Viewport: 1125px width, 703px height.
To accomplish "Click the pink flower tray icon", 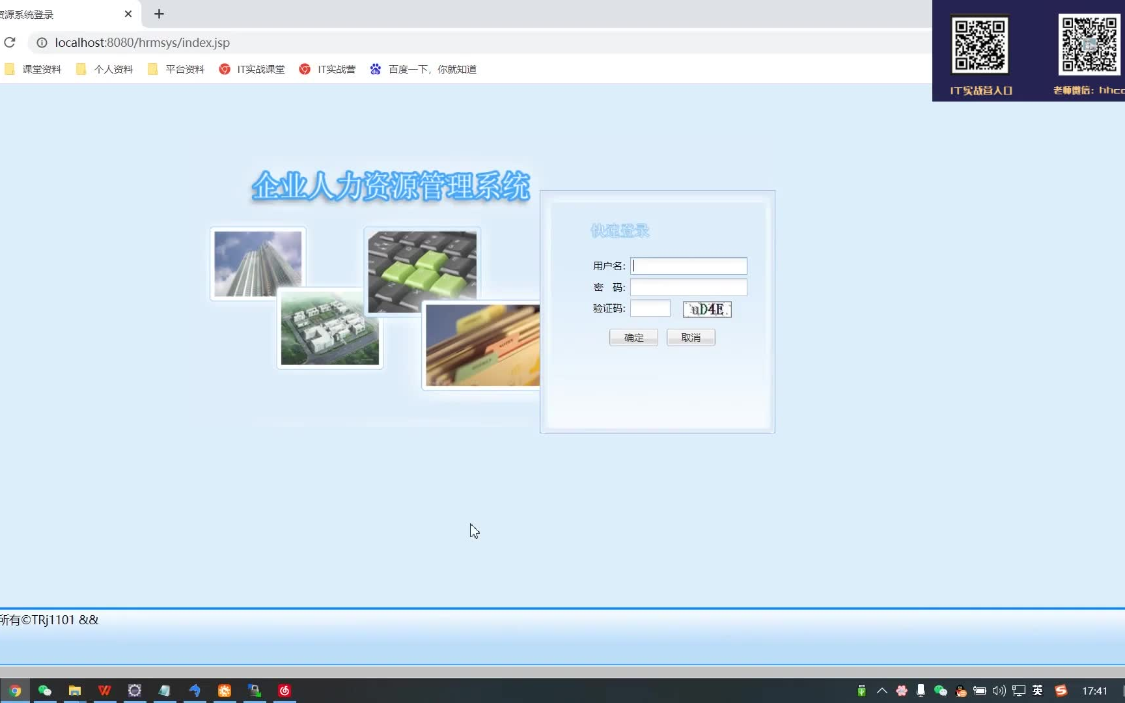I will click(x=902, y=691).
